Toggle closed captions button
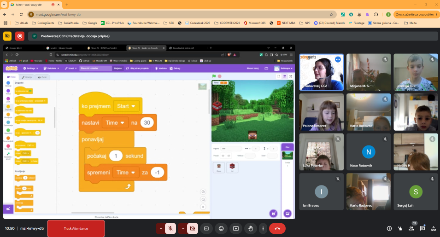Screen dimensions: 440x237 206,228
